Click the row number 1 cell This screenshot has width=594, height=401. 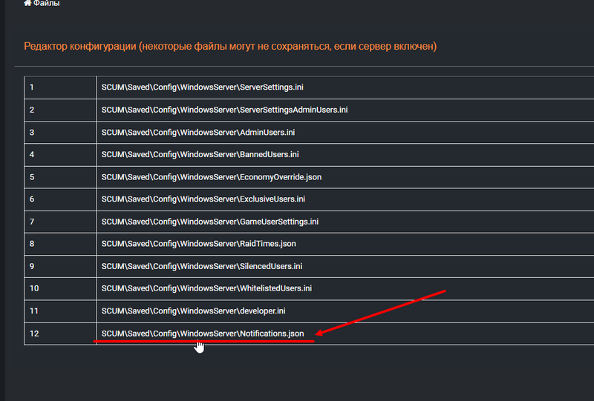click(x=59, y=87)
